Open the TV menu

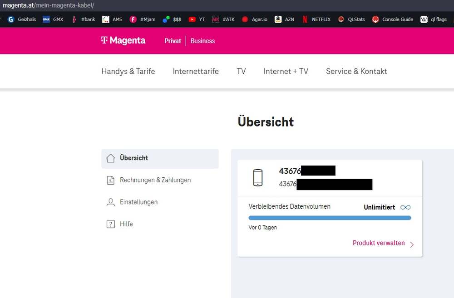[x=241, y=71]
